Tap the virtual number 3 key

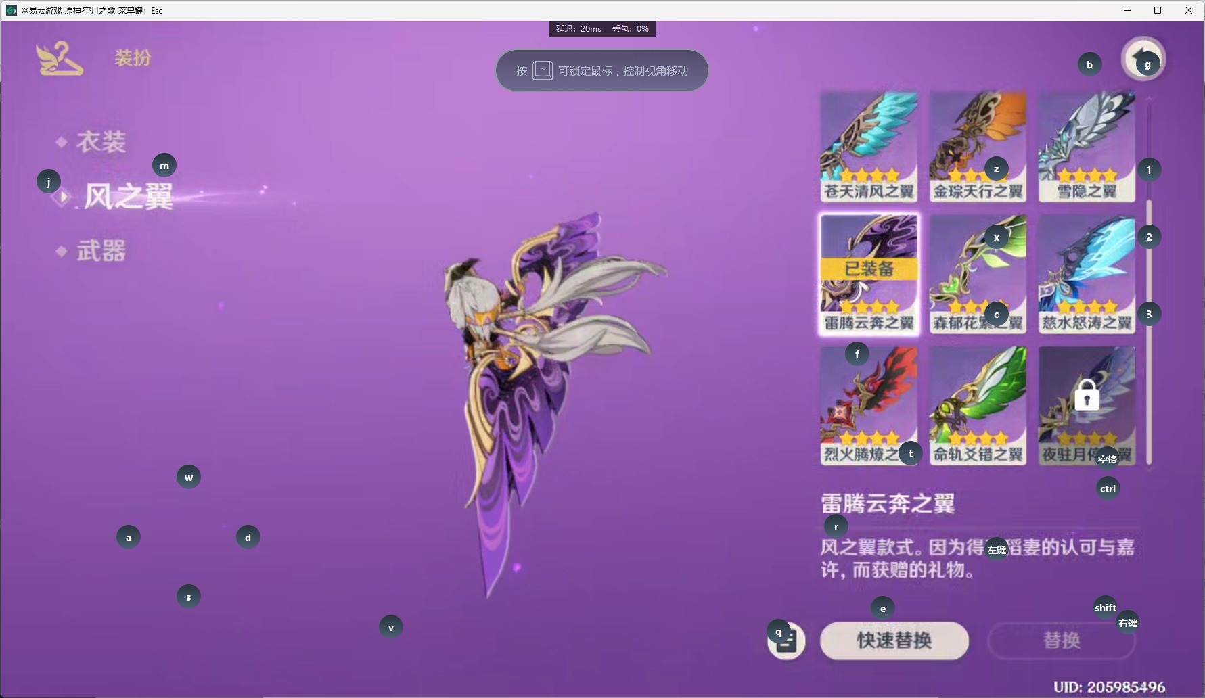click(1149, 314)
